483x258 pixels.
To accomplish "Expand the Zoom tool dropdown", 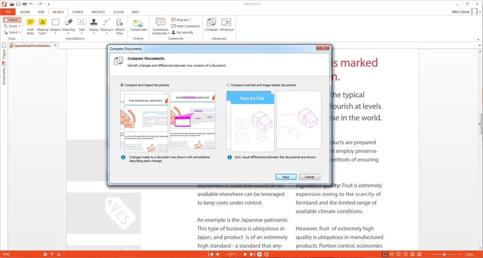I will tap(20, 26).
